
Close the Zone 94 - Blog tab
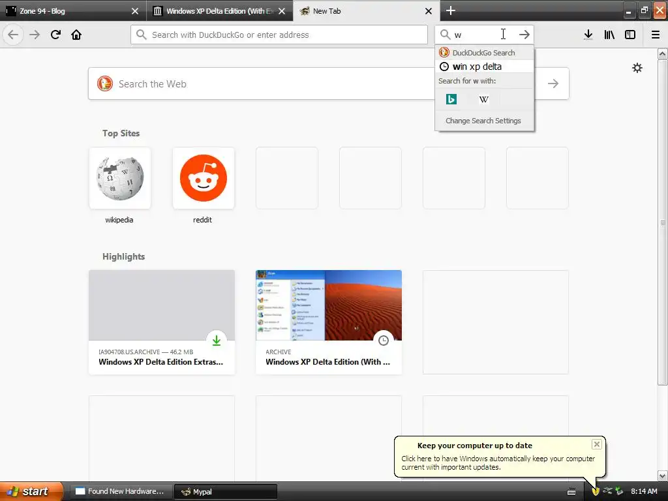coord(135,11)
